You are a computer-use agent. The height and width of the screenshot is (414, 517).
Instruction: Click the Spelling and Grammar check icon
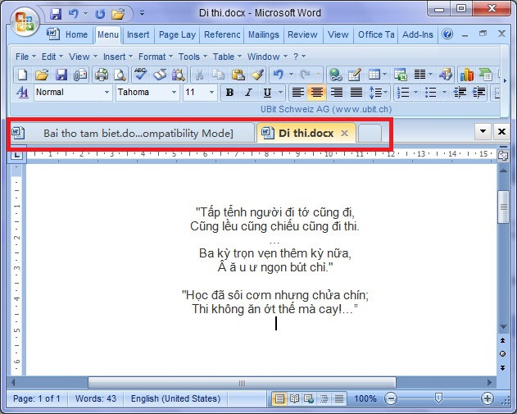coord(140,75)
